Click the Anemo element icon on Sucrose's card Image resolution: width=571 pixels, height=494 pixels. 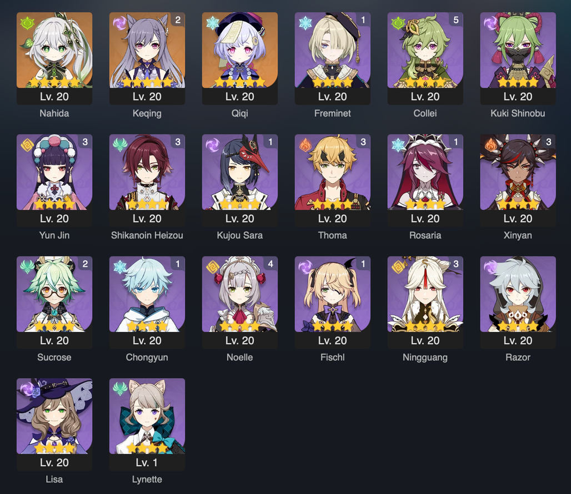27,267
